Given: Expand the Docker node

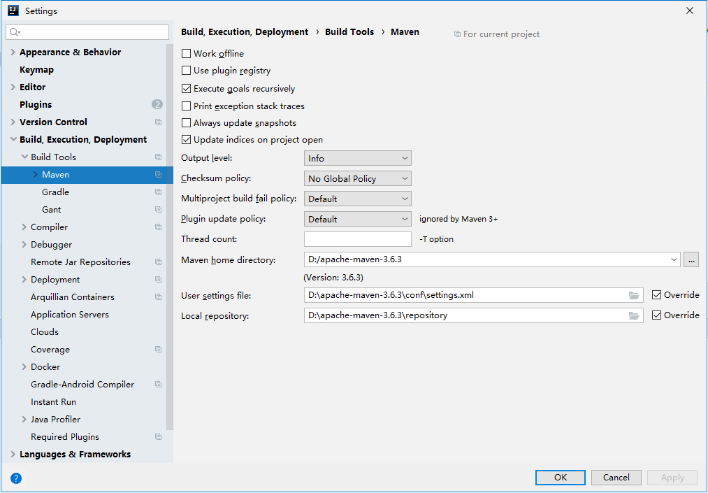Looking at the screenshot, I should [24, 367].
